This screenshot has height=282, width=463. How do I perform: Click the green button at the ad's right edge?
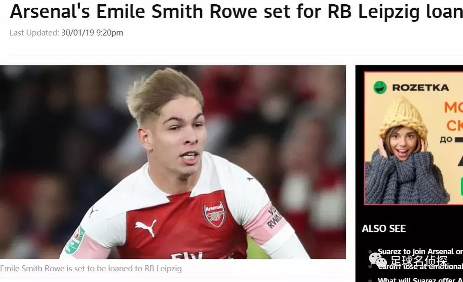462,186
